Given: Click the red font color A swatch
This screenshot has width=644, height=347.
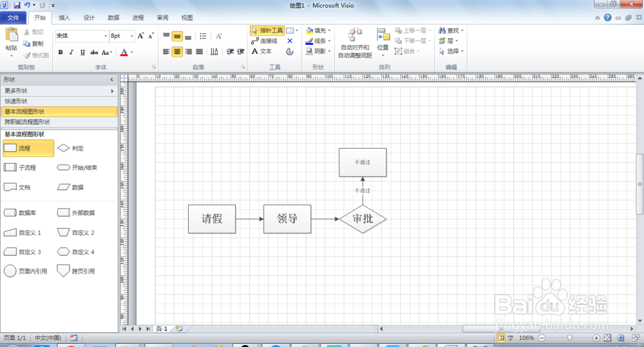Looking at the screenshot, I should (124, 52).
